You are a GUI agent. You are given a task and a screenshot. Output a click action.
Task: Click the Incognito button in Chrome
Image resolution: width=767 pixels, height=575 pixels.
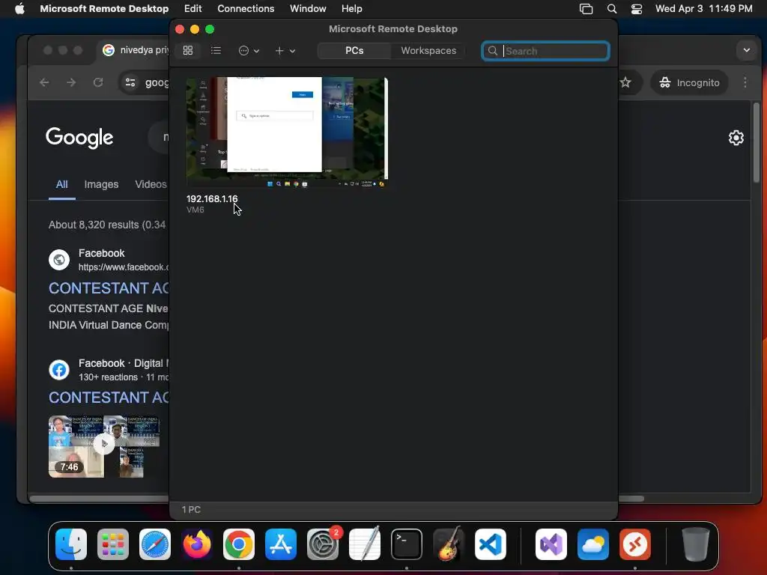[x=689, y=82]
